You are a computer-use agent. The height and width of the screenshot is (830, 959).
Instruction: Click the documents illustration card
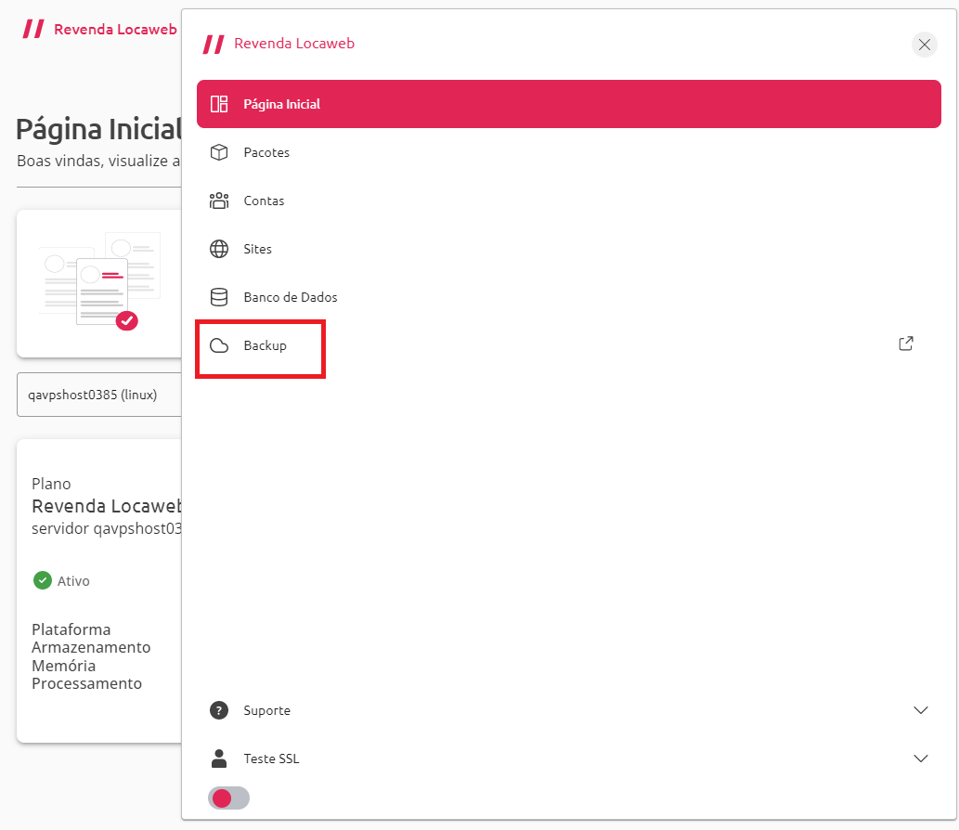click(x=99, y=284)
